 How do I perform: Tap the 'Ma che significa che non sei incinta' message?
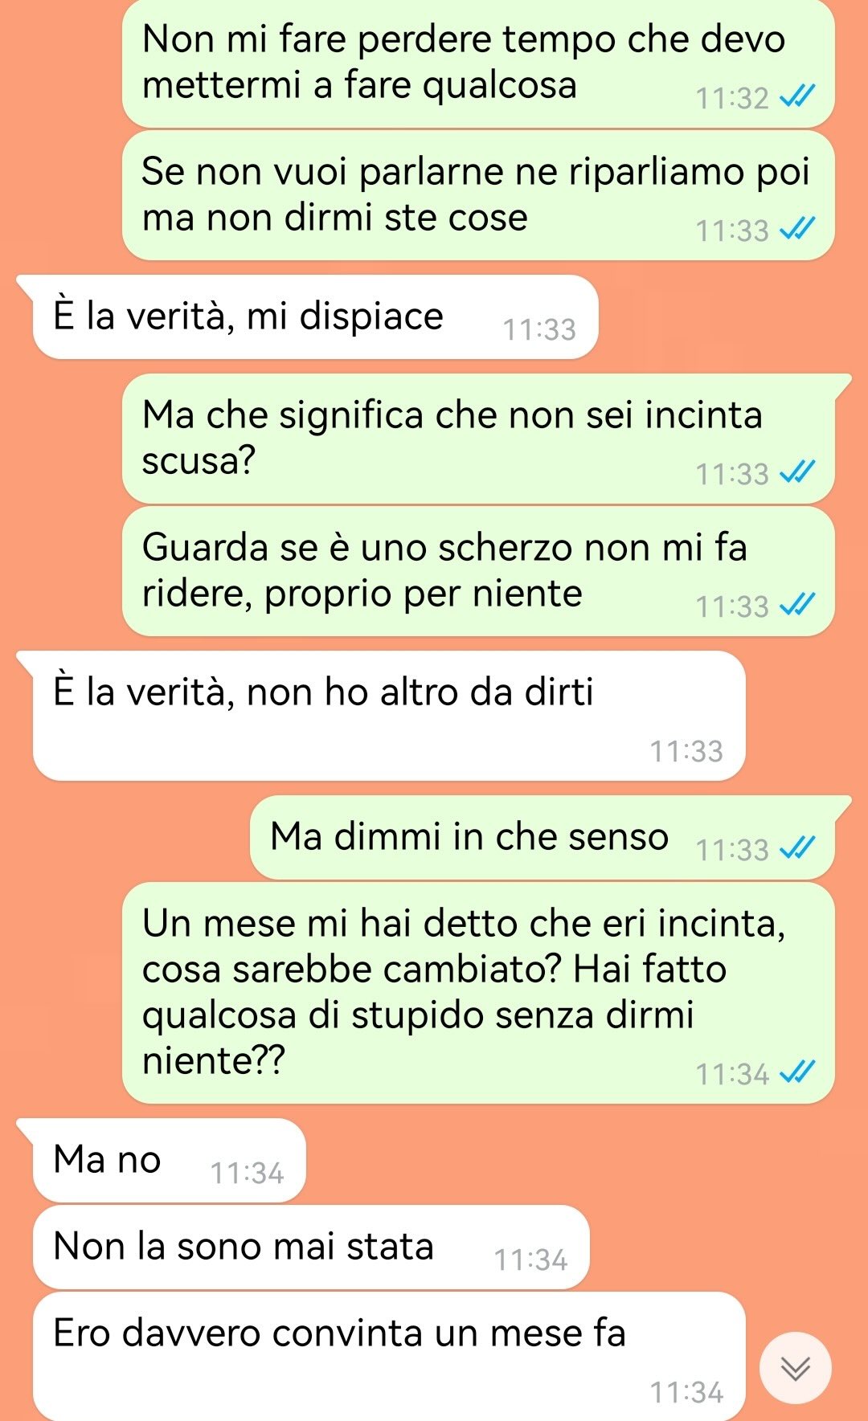478,439
